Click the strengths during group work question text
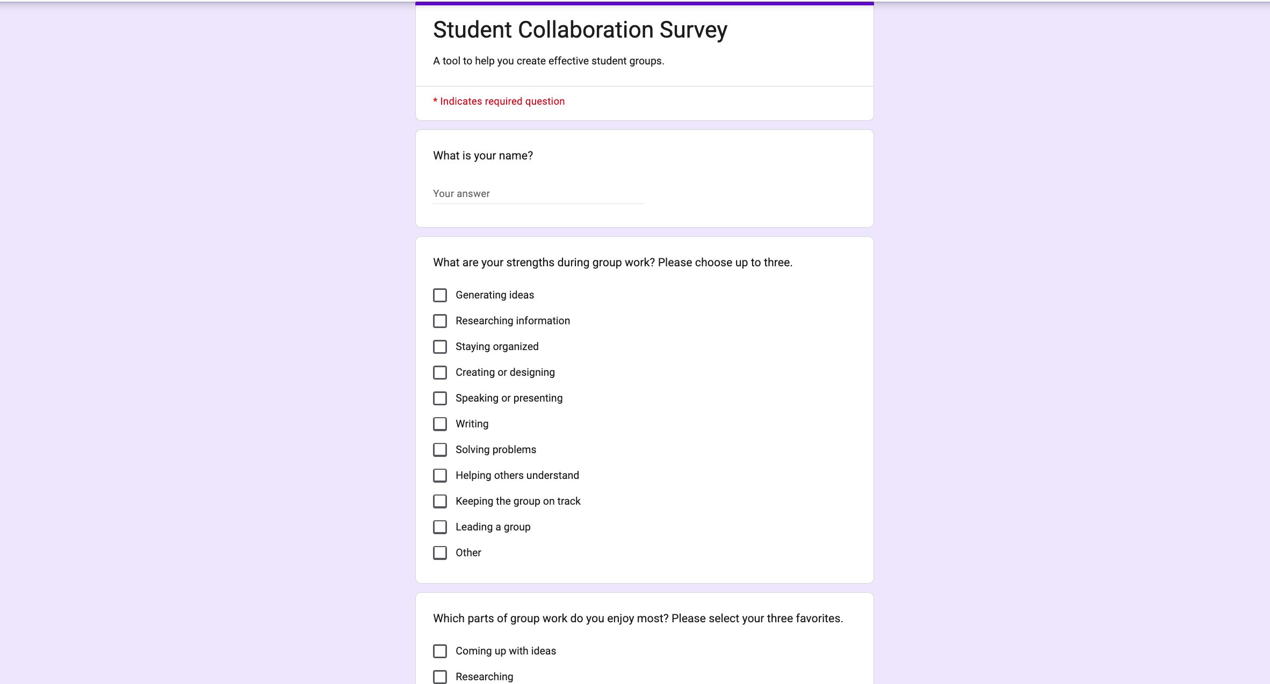This screenshot has height=684, width=1270. pyautogui.click(x=612, y=263)
